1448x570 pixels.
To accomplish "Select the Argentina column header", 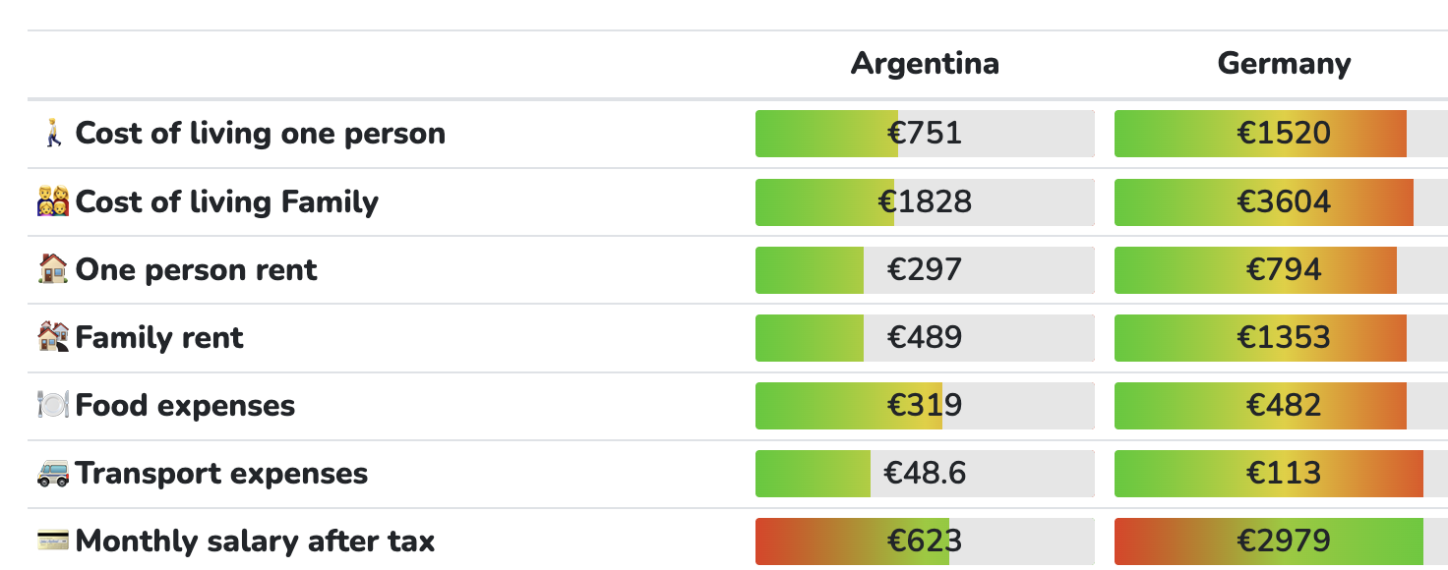I will [925, 64].
